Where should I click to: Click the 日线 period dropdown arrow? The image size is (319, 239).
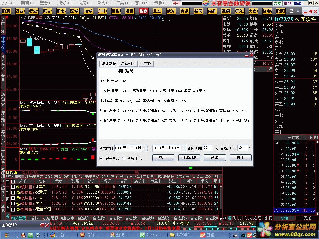(16, 172)
